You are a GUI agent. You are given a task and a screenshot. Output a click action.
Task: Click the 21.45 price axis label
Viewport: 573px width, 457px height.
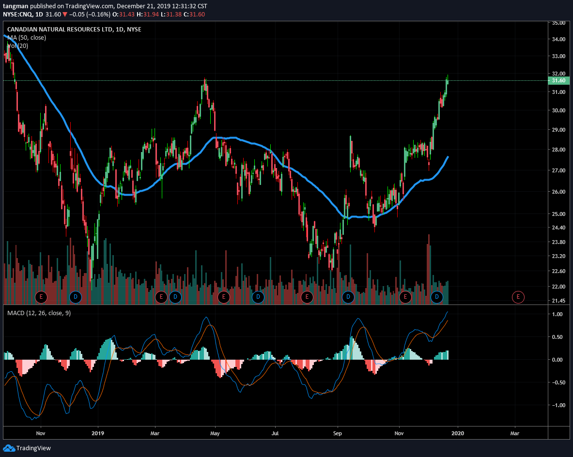pyautogui.click(x=559, y=301)
